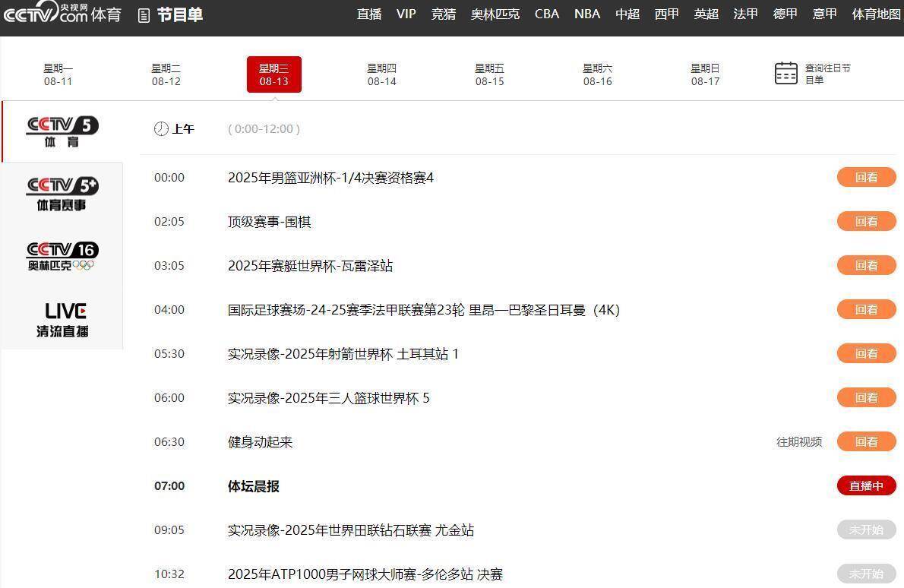
Task: Switch to 星期四 08-14 schedule
Action: 381,74
